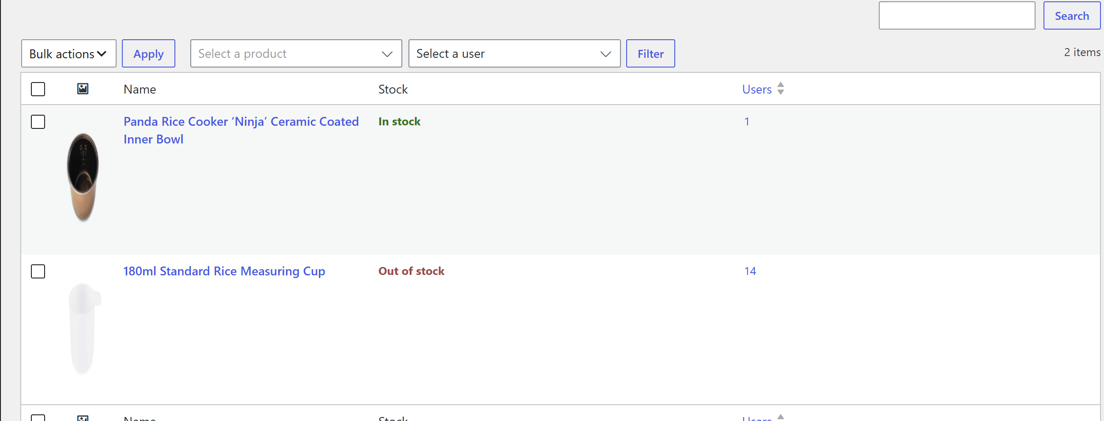The height and width of the screenshot is (421, 1104).
Task: Check the Panda Rice Cooker row checkbox
Action: click(38, 122)
